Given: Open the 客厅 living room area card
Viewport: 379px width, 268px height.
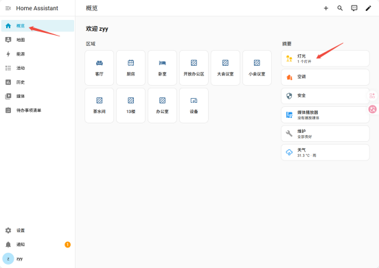Looking at the screenshot, I should [x=99, y=68].
